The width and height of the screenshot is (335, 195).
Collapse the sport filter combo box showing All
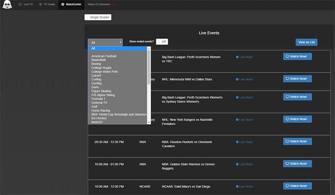(x=105, y=43)
